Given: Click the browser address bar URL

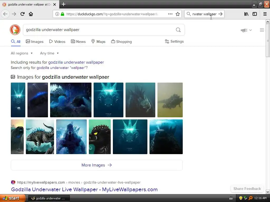Looking at the screenshot, I should [x=112, y=14].
